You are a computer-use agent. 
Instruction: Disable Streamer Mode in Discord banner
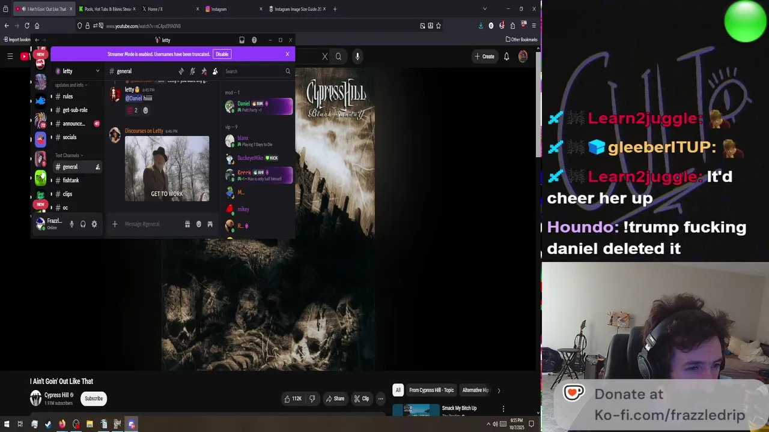point(222,54)
